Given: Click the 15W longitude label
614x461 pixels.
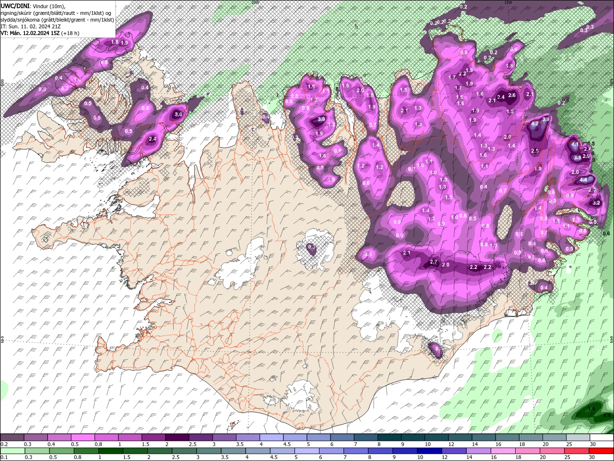Looking at the screenshot, I should (508, 2).
